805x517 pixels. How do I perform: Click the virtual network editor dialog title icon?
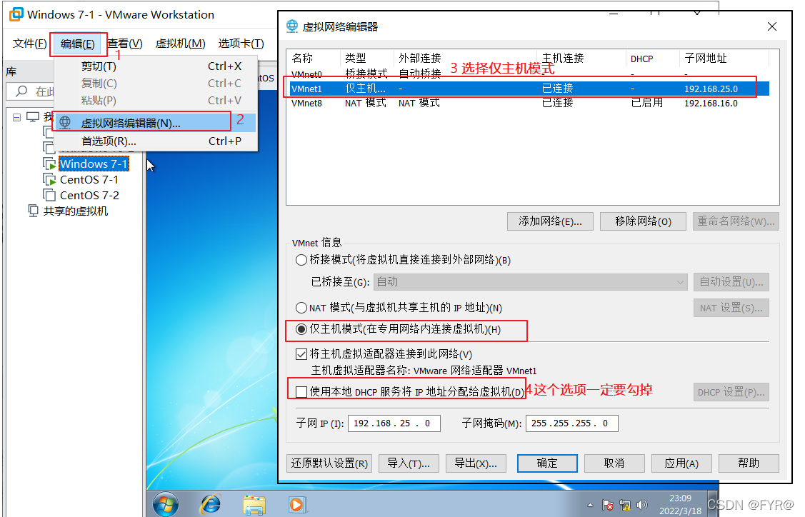[292, 26]
